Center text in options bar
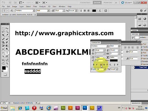148x111 pixels. coord(85,10)
